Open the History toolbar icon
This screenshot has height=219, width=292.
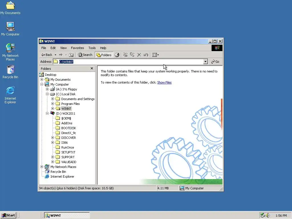tap(117, 55)
